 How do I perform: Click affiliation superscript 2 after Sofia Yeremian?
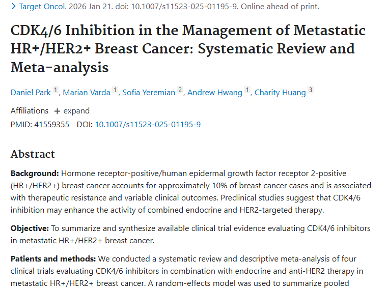180,91
